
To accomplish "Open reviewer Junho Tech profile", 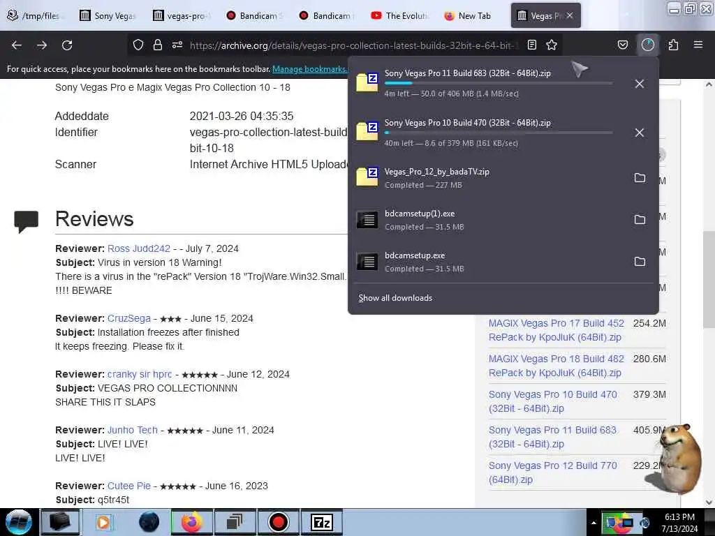I will (x=132, y=430).
